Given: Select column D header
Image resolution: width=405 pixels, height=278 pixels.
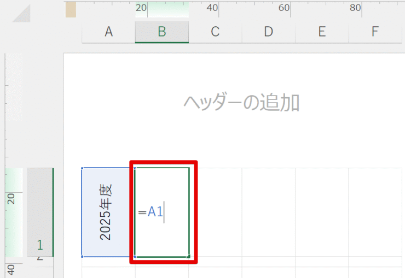Looking at the screenshot, I should click(x=269, y=32).
